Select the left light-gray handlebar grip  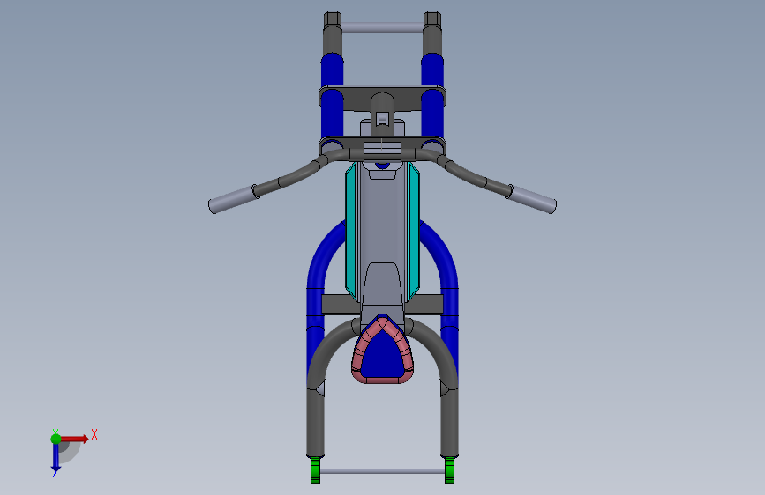coord(232,199)
